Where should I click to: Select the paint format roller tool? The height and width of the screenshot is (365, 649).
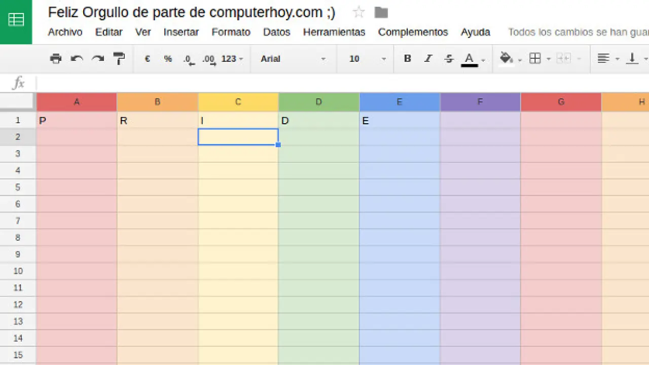tap(119, 59)
